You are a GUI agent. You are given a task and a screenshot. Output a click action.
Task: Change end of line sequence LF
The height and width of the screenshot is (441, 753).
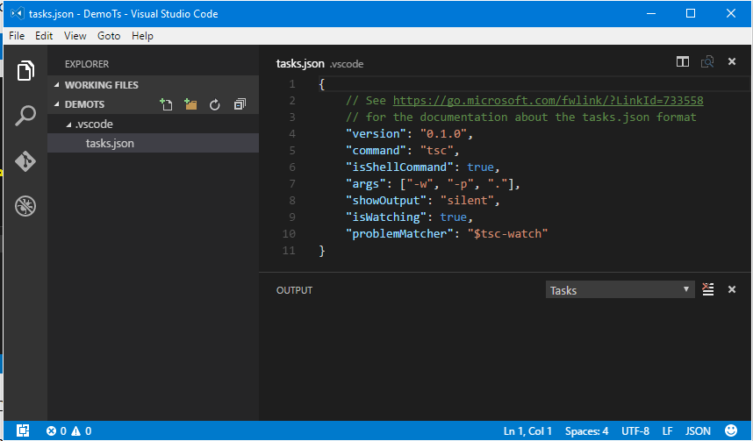tap(668, 431)
